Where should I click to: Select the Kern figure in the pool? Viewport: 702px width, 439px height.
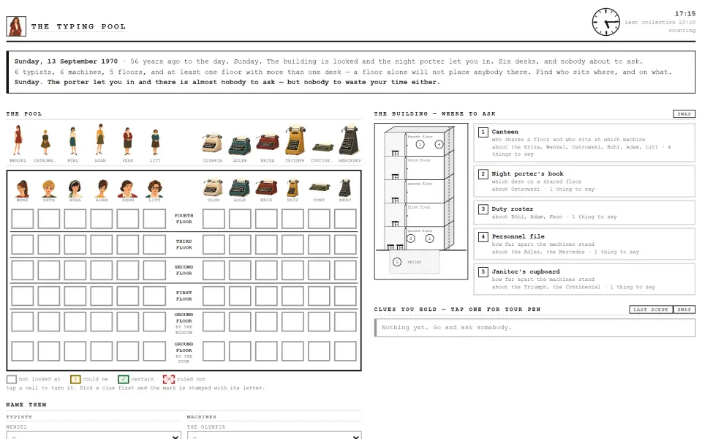127,141
